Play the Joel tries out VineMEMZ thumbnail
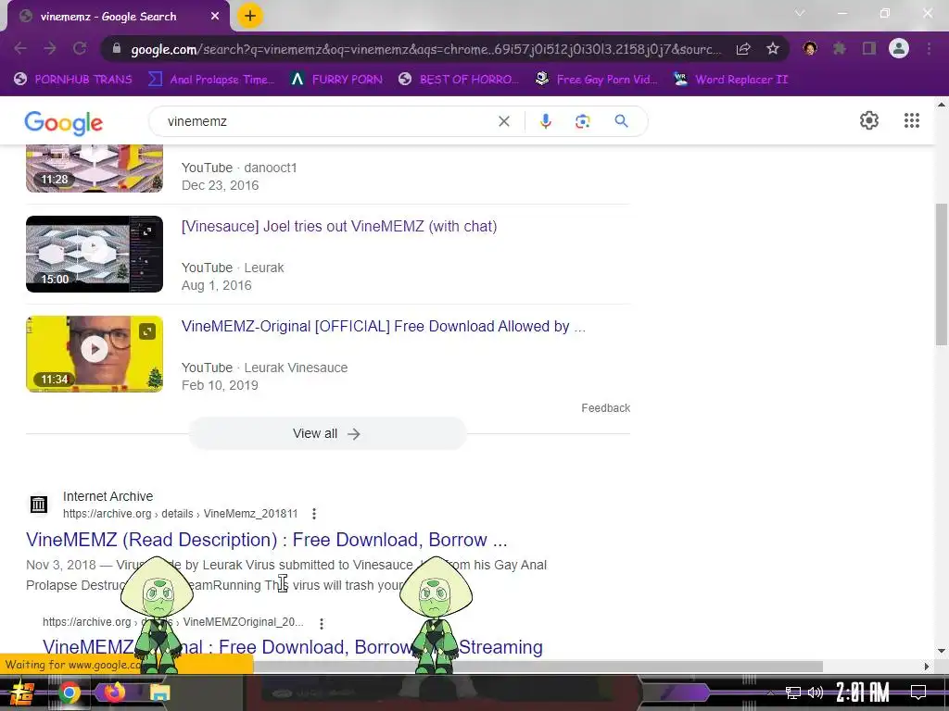The width and height of the screenshot is (949, 711). 95,254
